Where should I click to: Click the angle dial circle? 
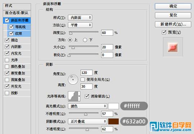pyautogui.click(x=73, y=79)
